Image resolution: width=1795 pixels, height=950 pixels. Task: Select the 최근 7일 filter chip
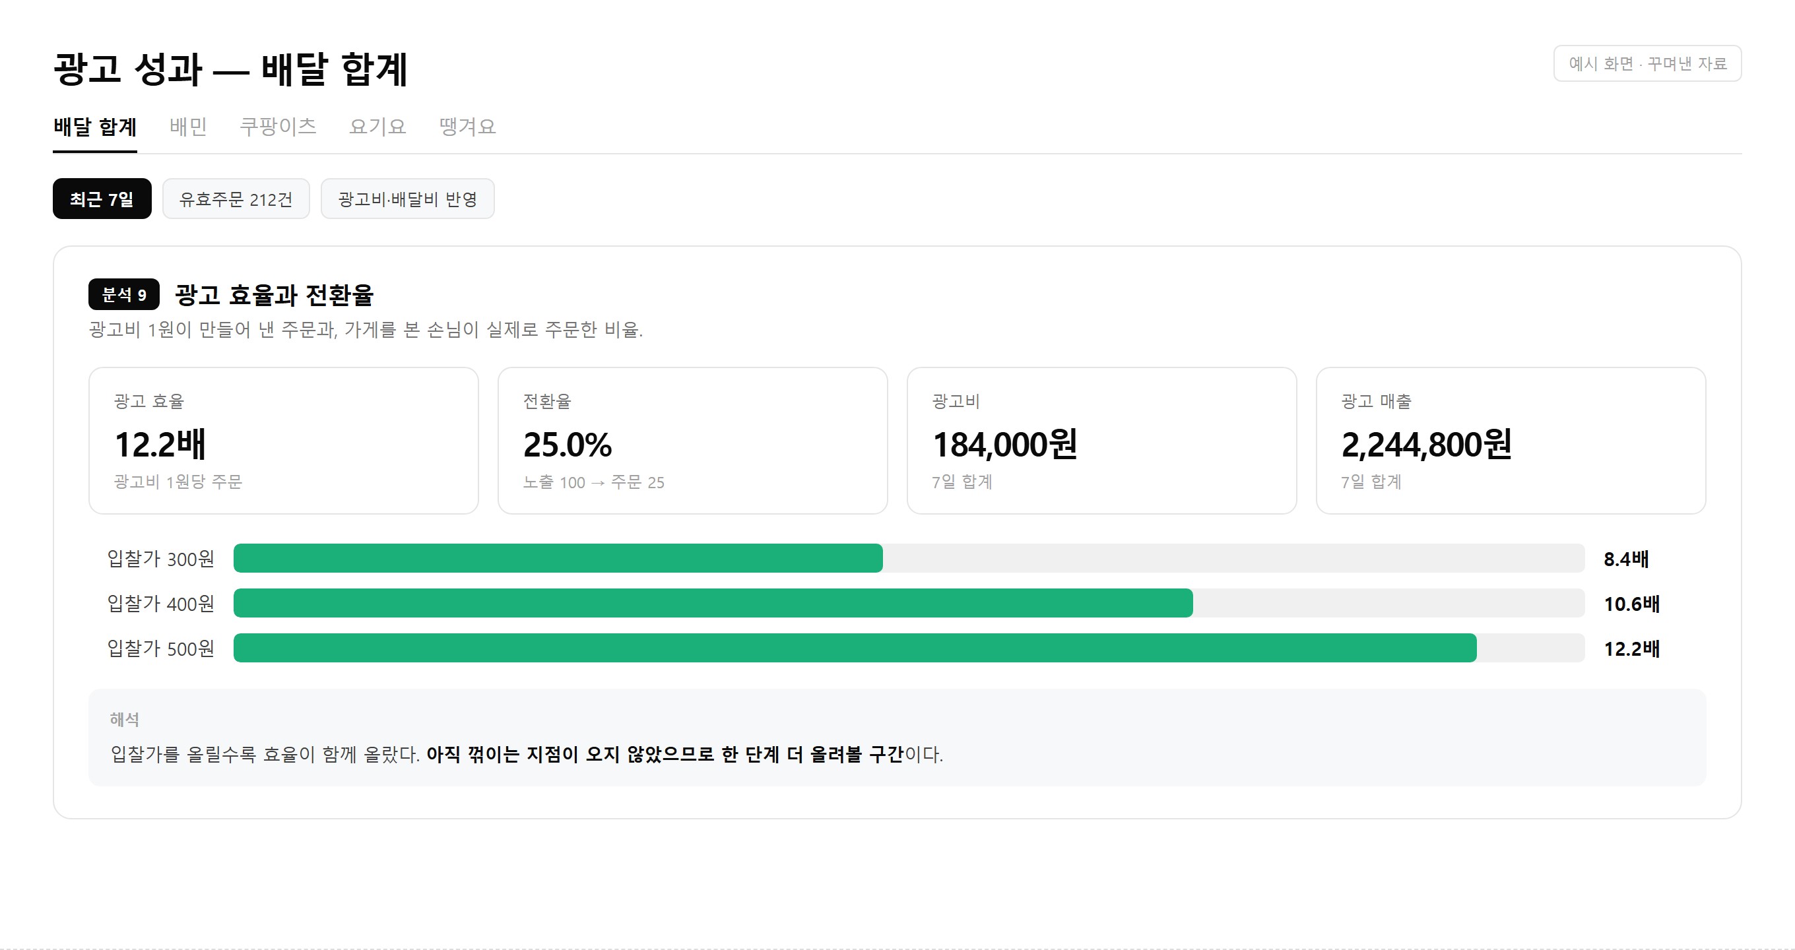102,199
